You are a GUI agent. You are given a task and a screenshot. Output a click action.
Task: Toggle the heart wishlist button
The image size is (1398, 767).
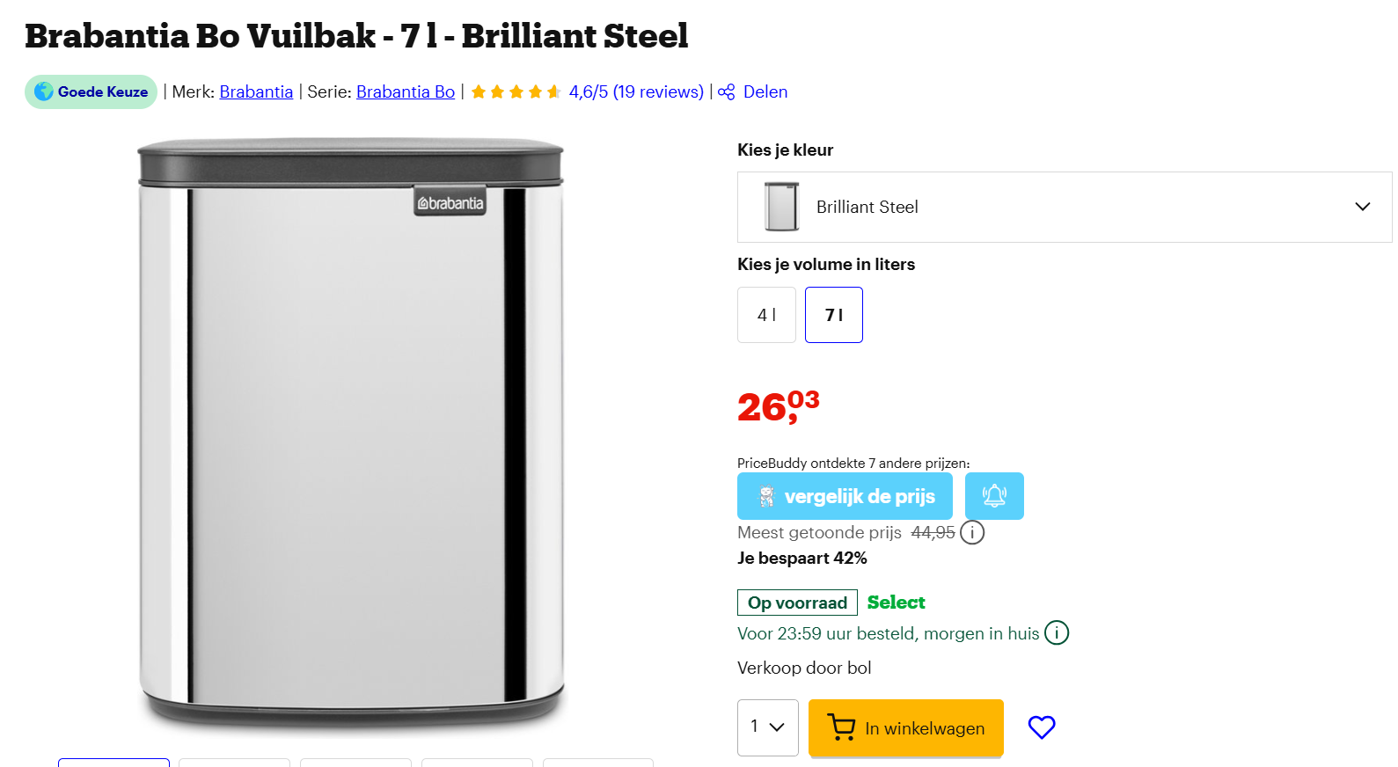1041,727
